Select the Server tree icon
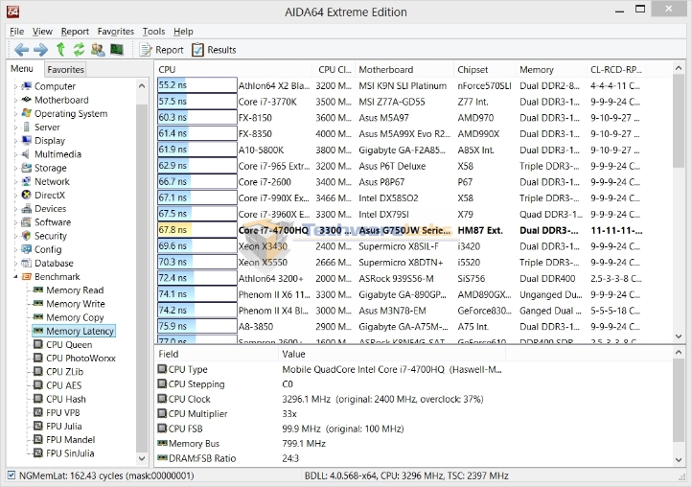The height and width of the screenshot is (487, 692). (27, 128)
